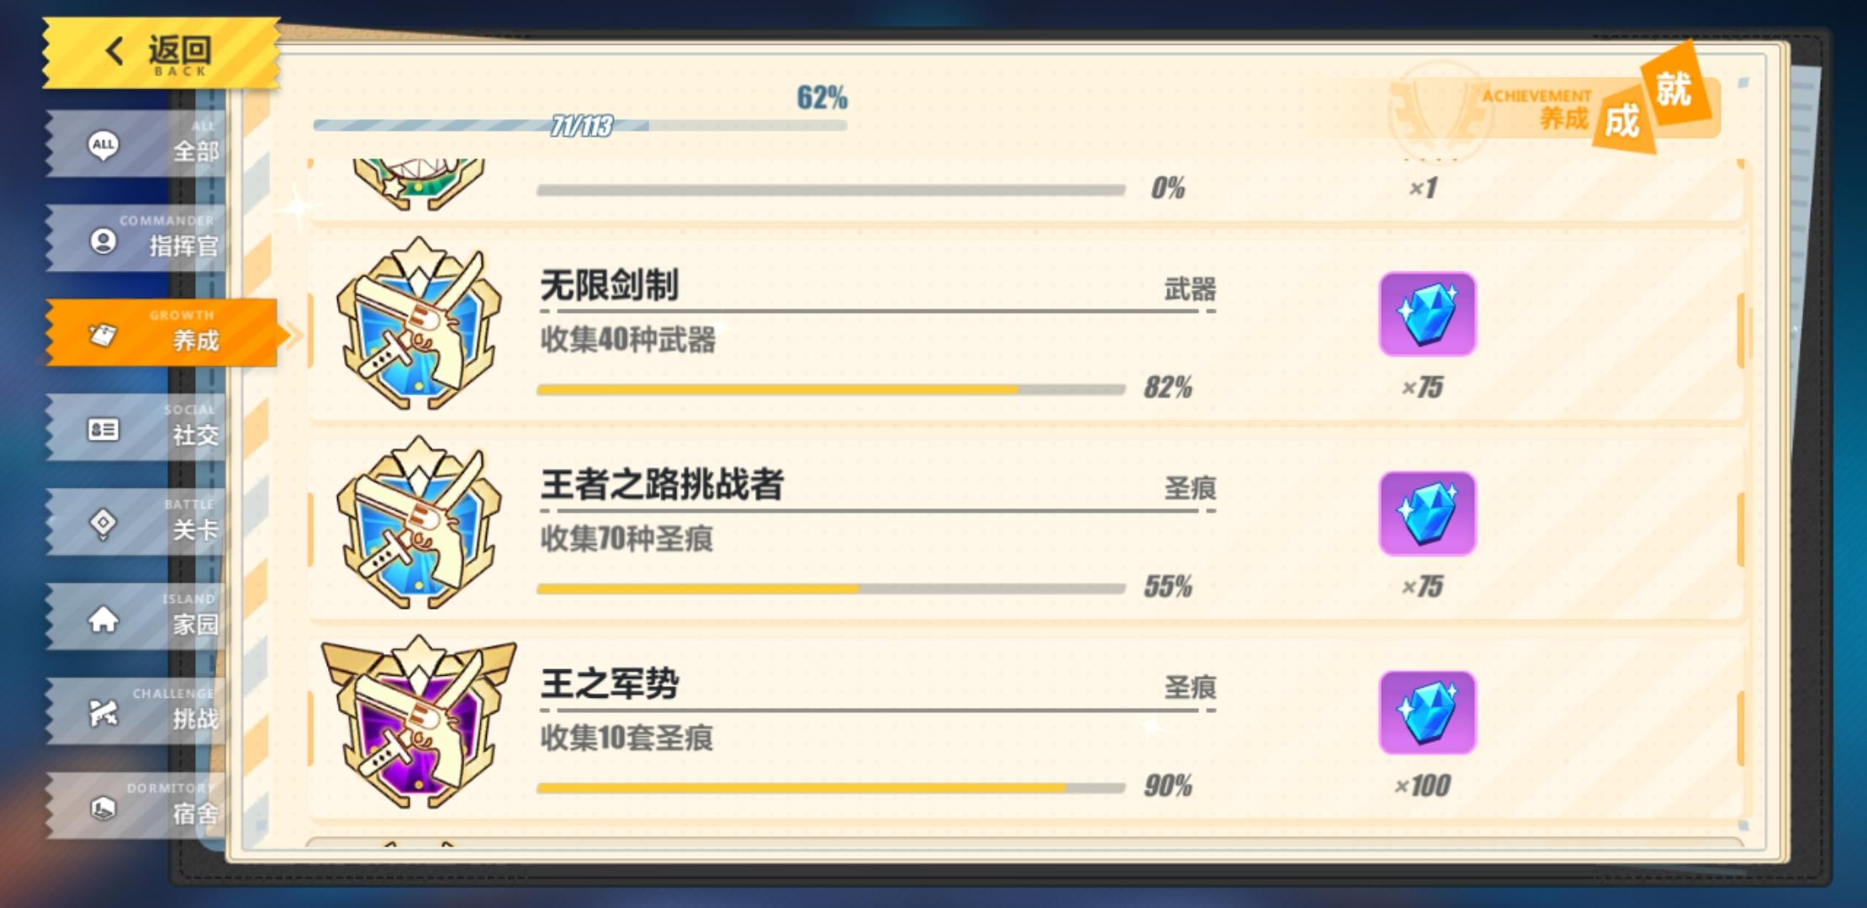Click the 82% weapon collection progress bar
This screenshot has height=908, width=1867.
tap(831, 390)
